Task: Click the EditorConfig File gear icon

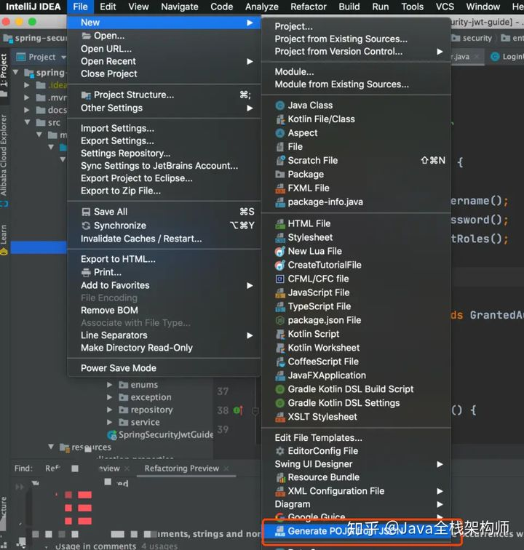Action: 279,451
